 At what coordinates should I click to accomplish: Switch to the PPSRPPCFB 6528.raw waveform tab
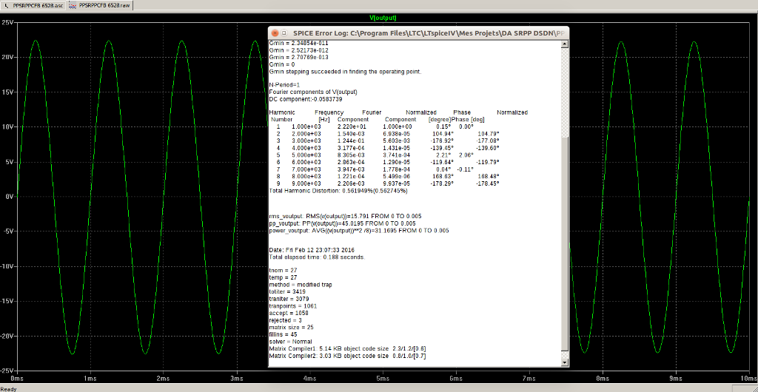(x=100, y=5)
